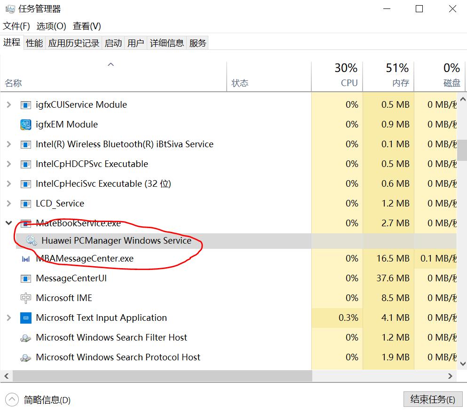The image size is (467, 413).
Task: Switch to the 详细信息 tab
Action: point(167,43)
